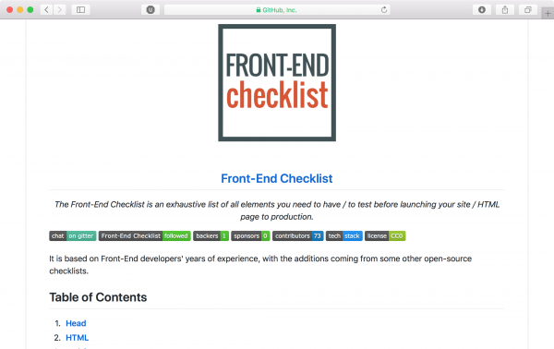Show all tabs overview icon

pyautogui.click(x=528, y=10)
